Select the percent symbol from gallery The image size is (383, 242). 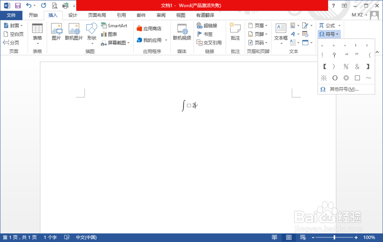(x=345, y=66)
